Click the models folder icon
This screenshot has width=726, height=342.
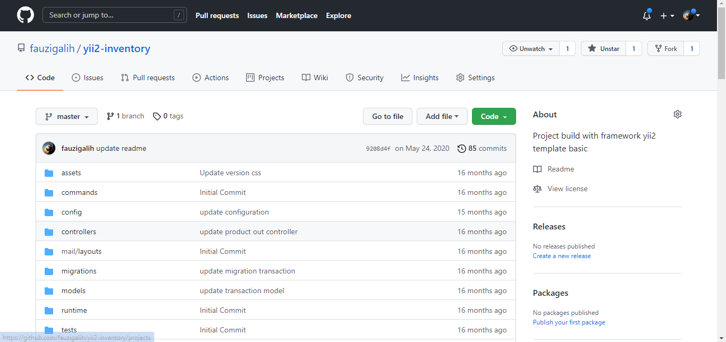point(49,291)
